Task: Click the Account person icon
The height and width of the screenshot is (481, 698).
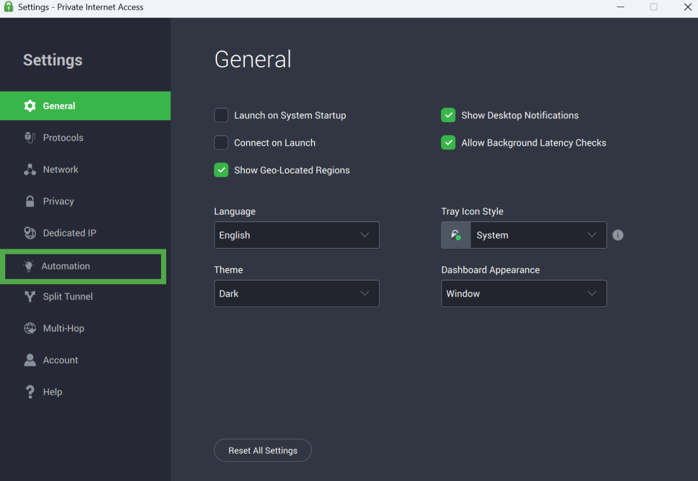Action: pyautogui.click(x=30, y=360)
